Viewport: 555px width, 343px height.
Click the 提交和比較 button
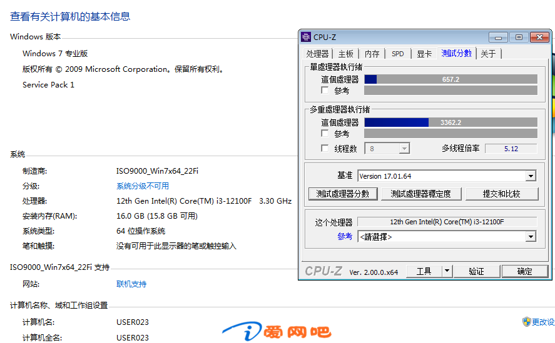click(x=502, y=194)
